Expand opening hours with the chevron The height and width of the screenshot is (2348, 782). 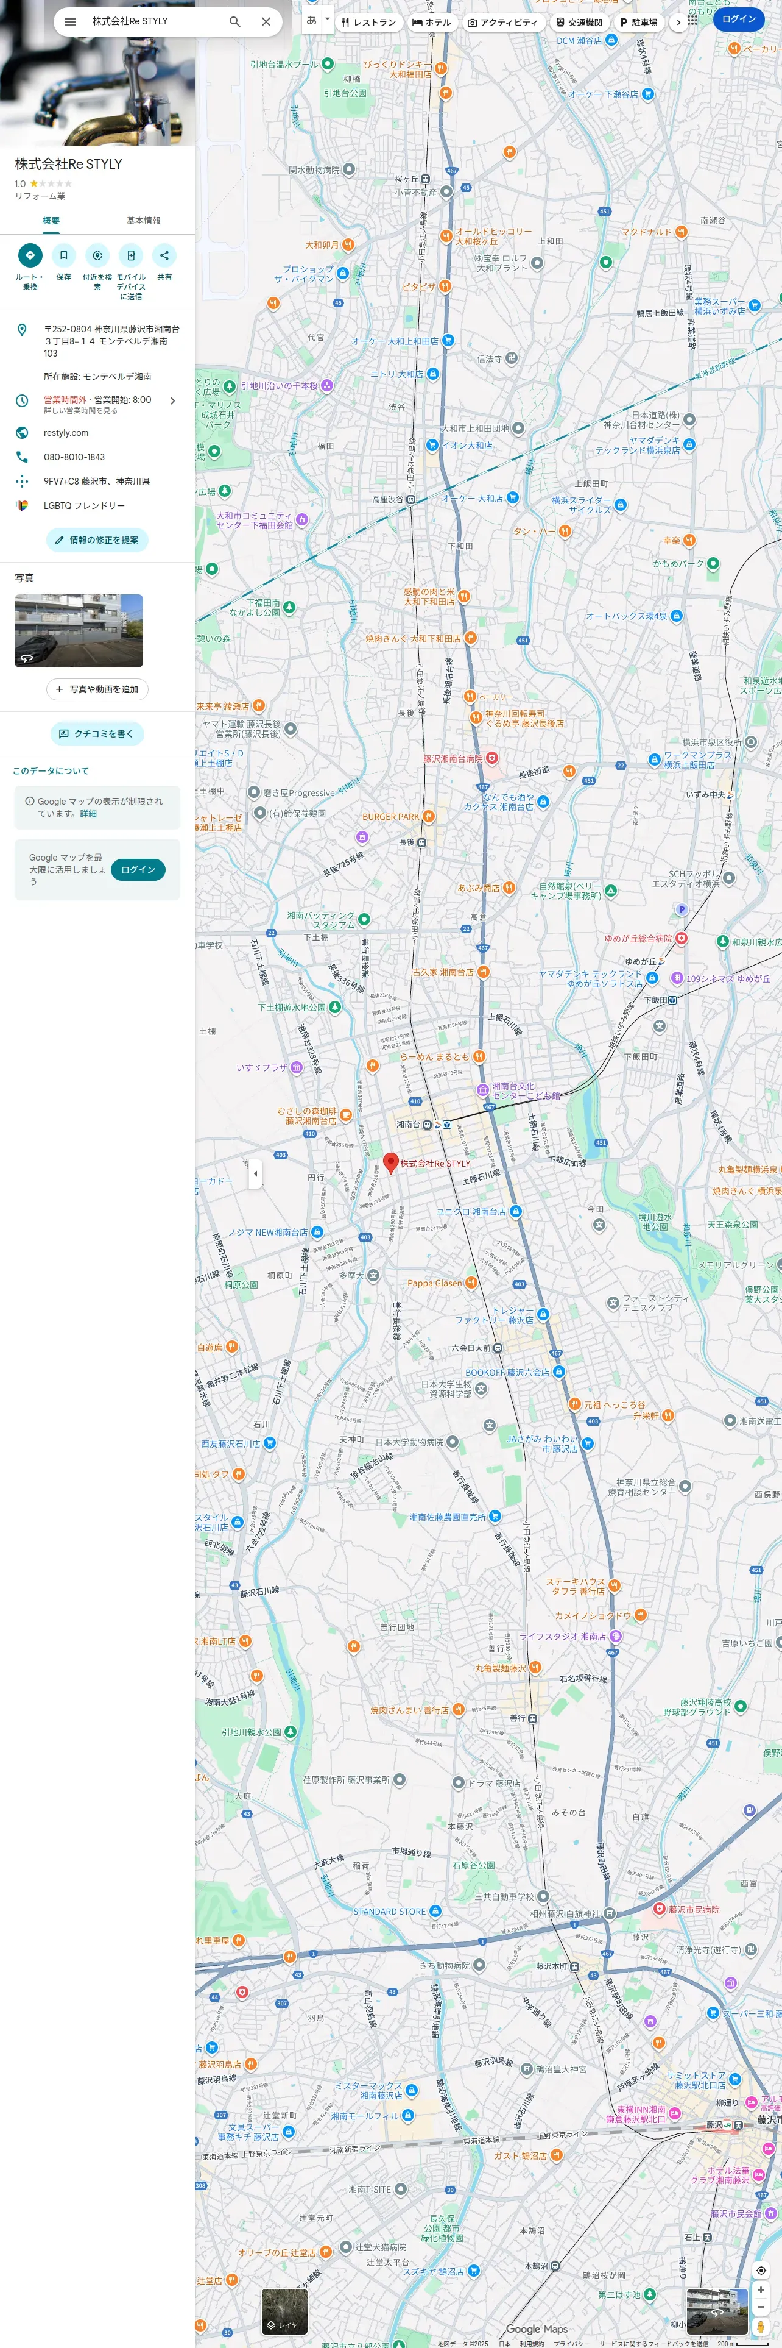point(172,401)
